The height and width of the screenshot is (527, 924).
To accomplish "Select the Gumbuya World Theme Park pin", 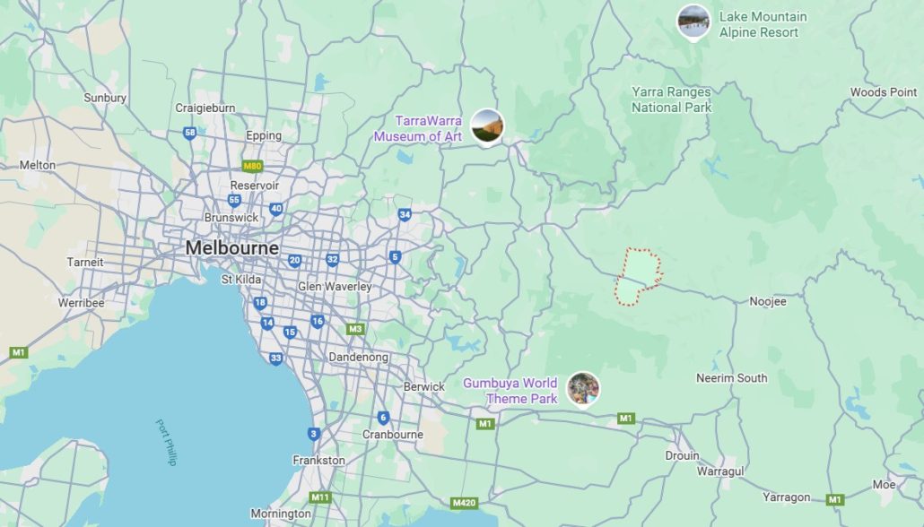I will (583, 389).
